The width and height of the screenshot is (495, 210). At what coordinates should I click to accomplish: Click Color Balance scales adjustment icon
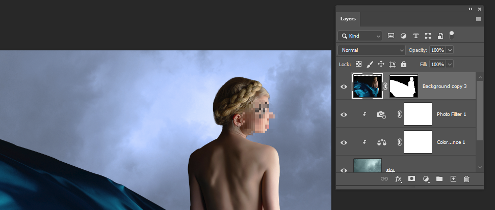click(381, 142)
